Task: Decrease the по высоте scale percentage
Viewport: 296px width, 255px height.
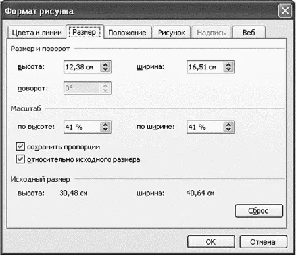Action: [x=105, y=129]
